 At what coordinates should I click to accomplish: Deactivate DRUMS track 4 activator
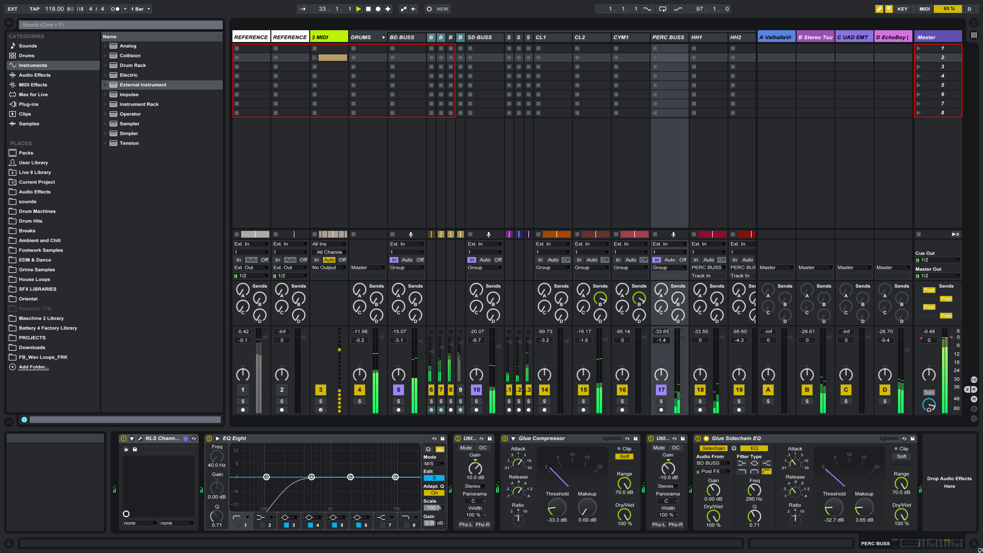click(x=359, y=390)
